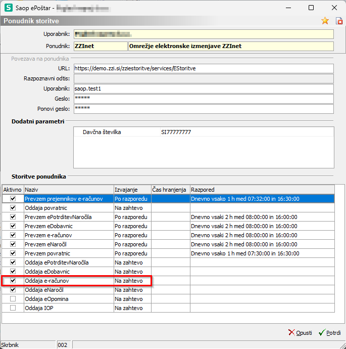Uncheck Aktivno for Prevzem prejemnikov e-računov

point(13,199)
